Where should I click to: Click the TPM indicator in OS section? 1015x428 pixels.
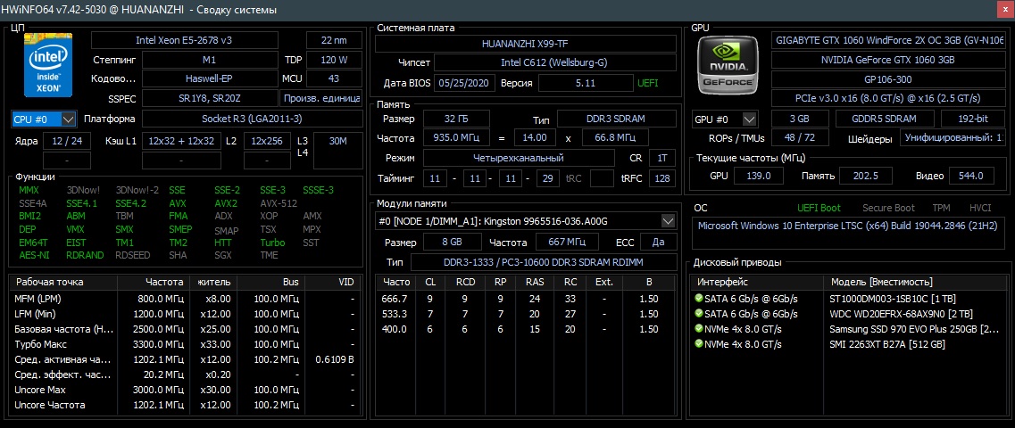coord(941,208)
